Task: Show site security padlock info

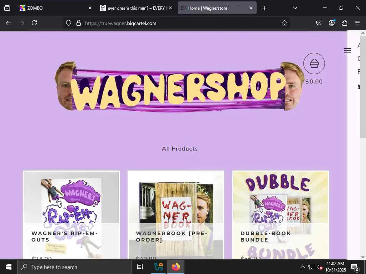Action: pyautogui.click(x=79, y=23)
